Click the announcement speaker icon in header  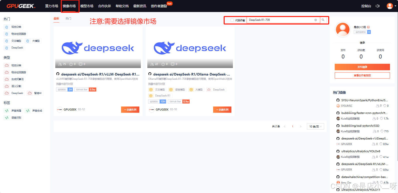[x=378, y=6]
